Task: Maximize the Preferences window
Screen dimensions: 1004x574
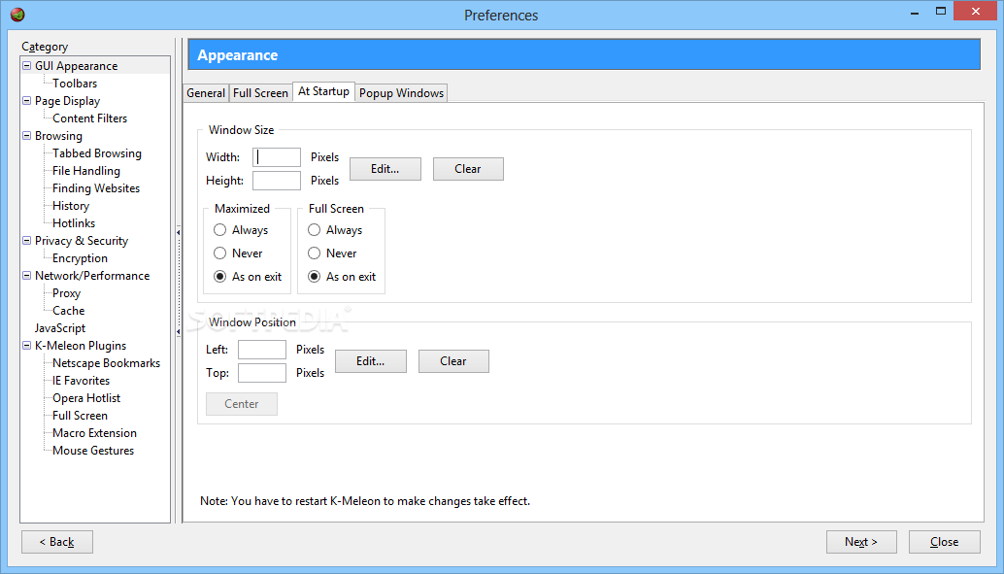Action: (x=941, y=11)
